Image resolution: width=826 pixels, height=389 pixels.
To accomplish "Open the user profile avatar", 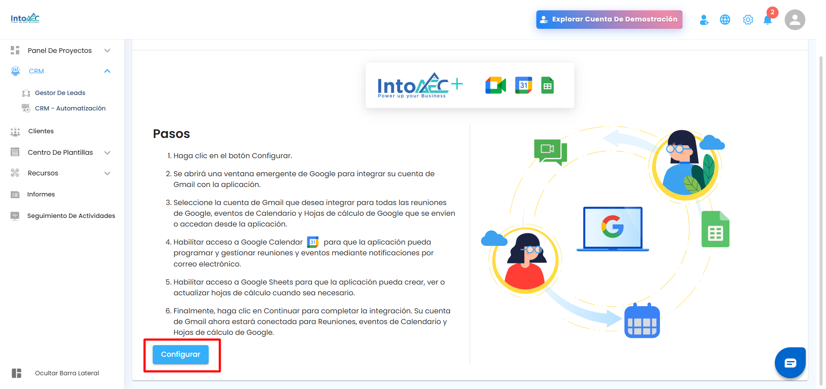I will pyautogui.click(x=795, y=20).
